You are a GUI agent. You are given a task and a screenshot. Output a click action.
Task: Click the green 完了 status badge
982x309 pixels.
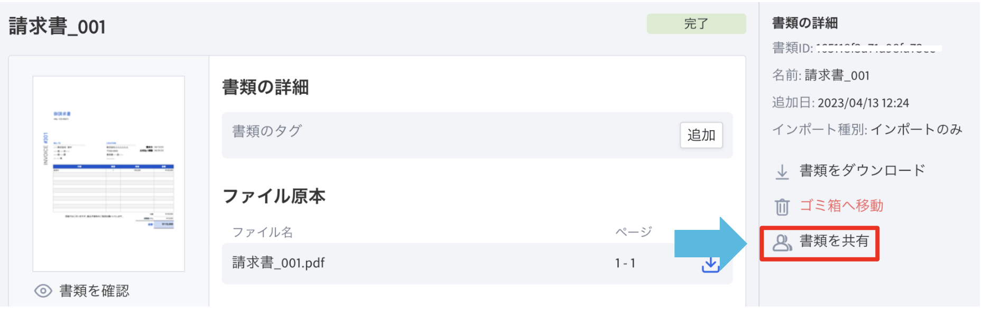pyautogui.click(x=696, y=24)
